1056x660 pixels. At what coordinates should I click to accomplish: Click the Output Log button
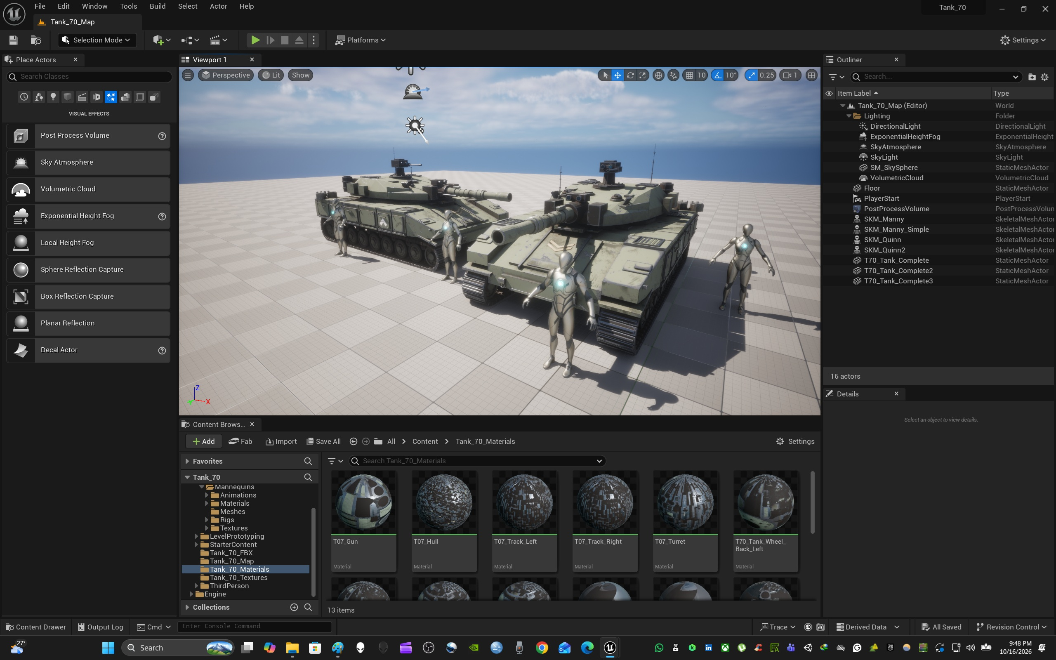(x=100, y=627)
